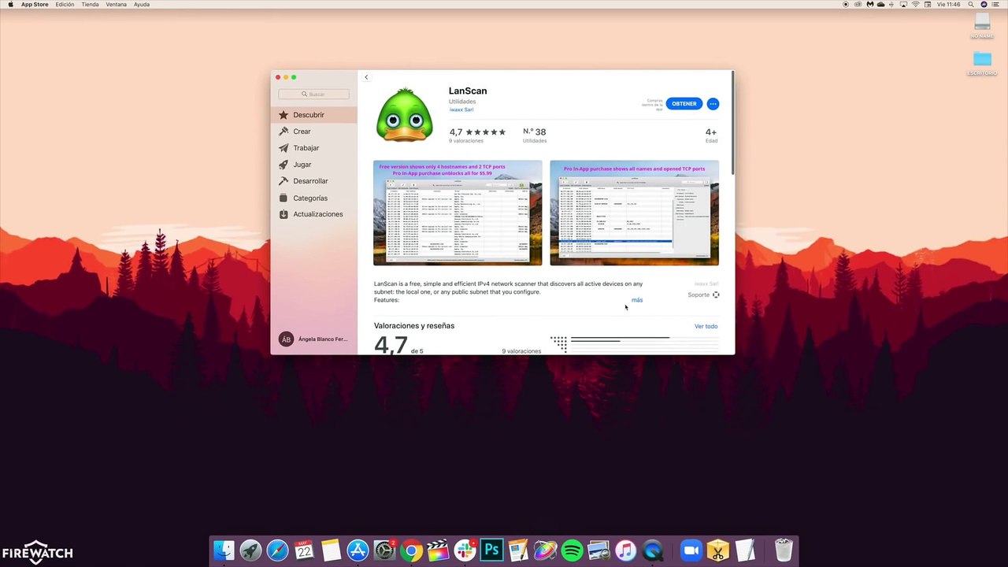Click the Buscar search field

click(313, 94)
